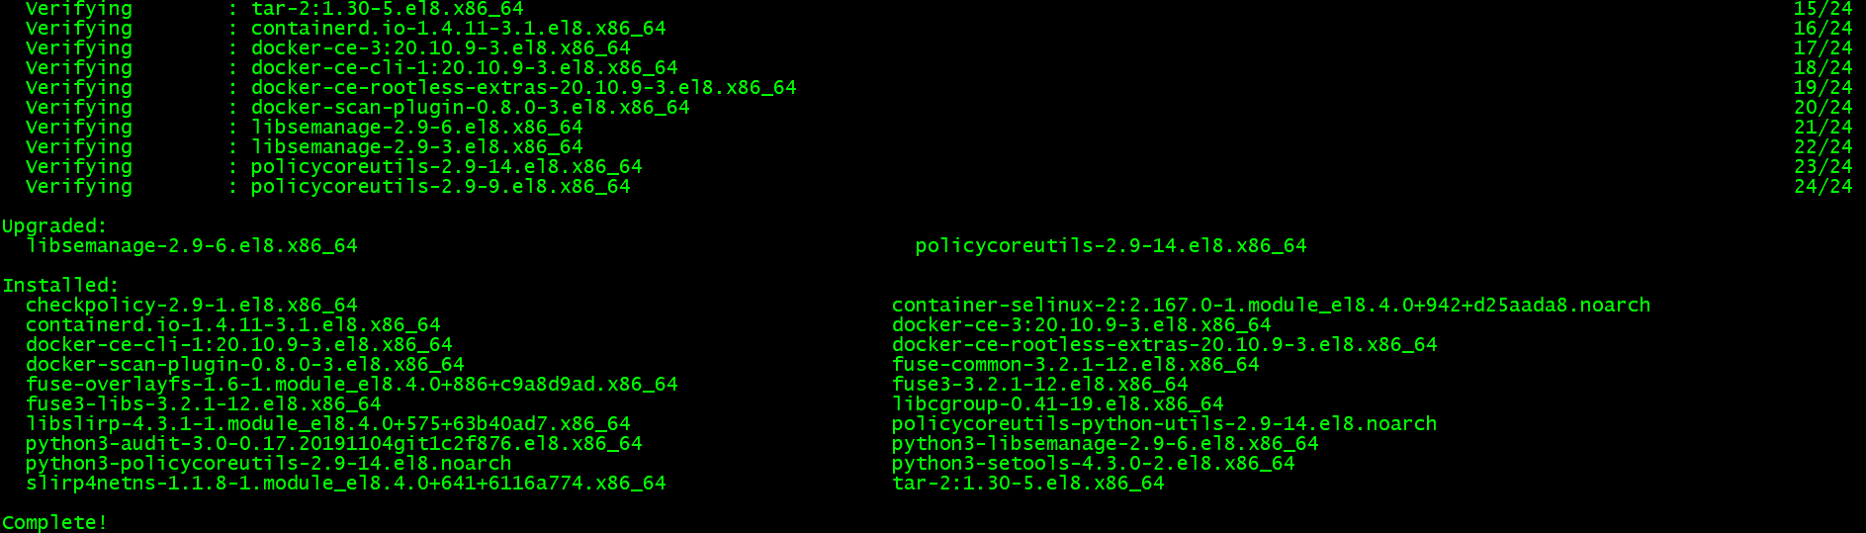Click the 24/24 verification progress counter
1866x533 pixels.
point(1823,187)
